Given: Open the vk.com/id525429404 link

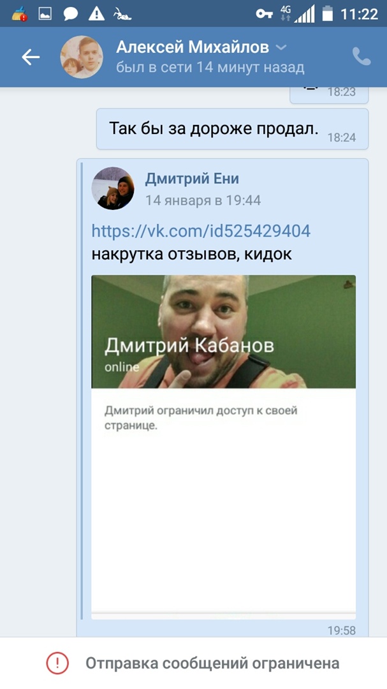Looking at the screenshot, I should 201,231.
